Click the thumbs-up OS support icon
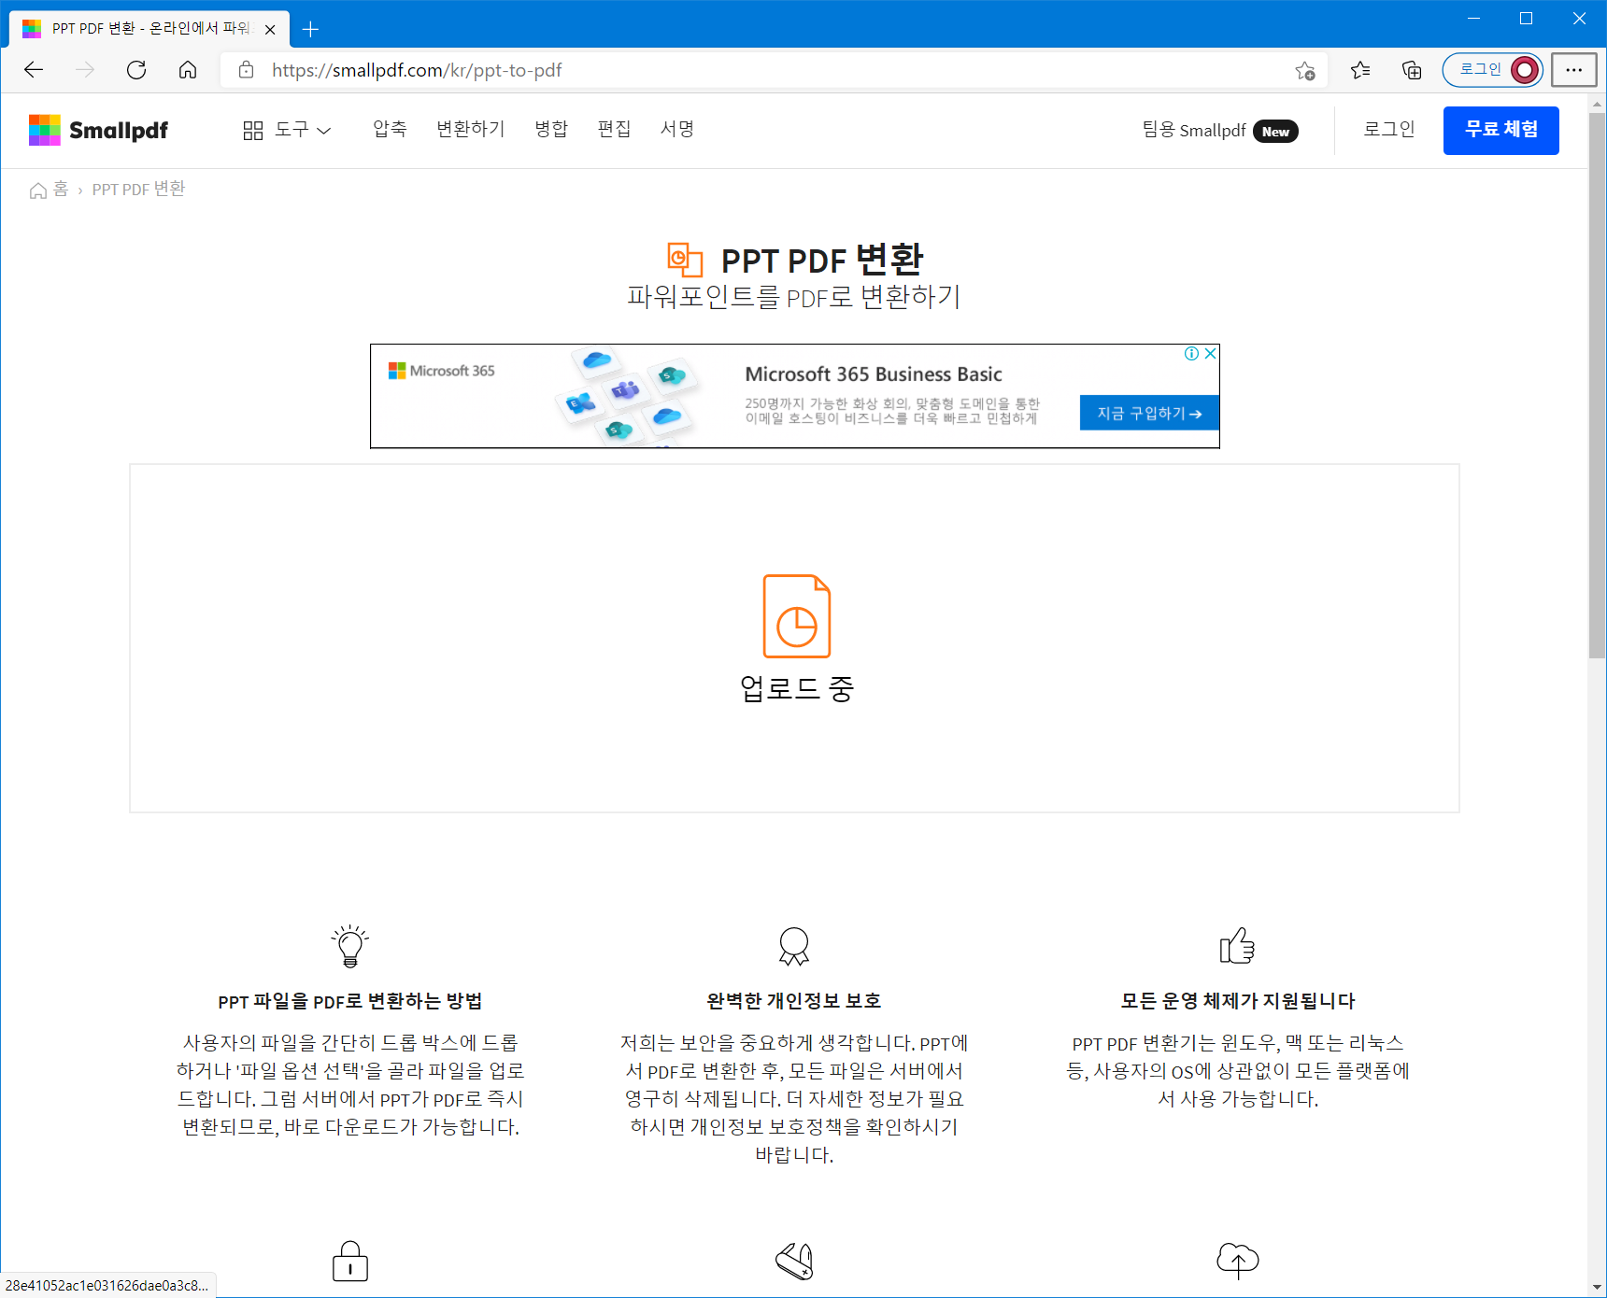This screenshot has height=1298, width=1607. point(1237,945)
